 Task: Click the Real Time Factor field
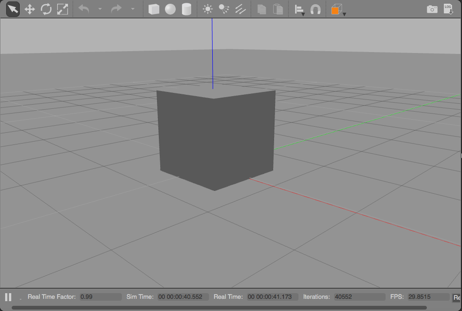100,297
